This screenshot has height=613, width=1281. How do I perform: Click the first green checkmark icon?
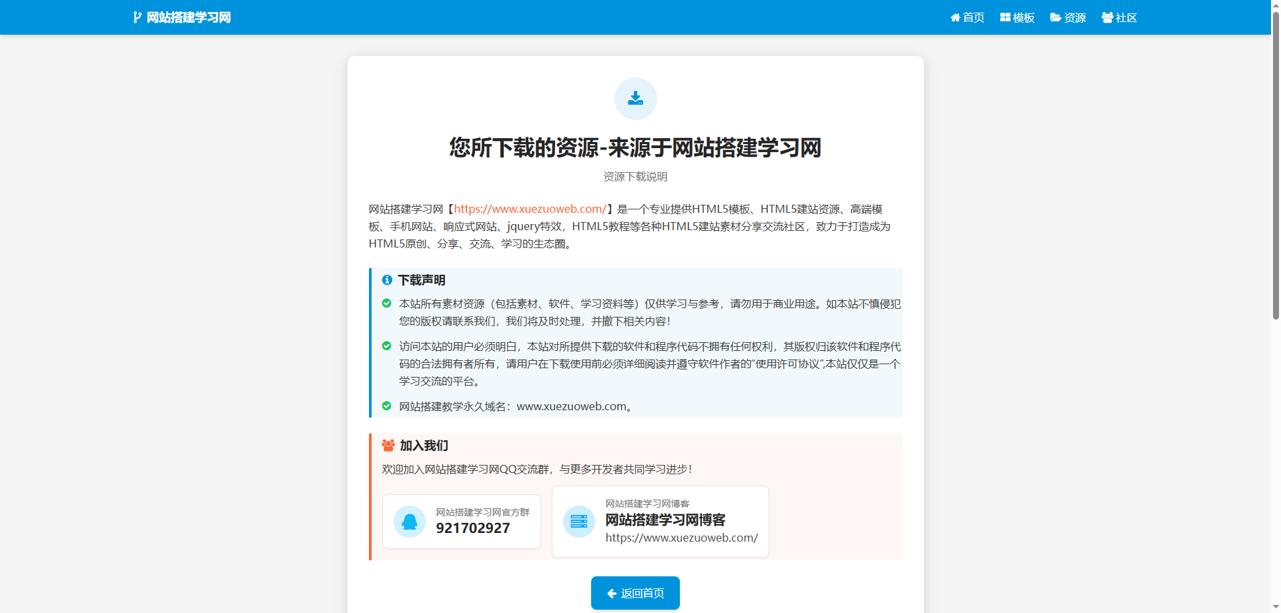coord(386,303)
